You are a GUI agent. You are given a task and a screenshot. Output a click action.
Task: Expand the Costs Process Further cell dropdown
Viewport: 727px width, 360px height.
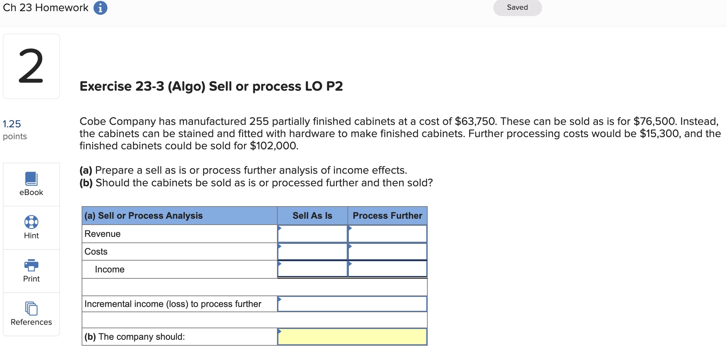(x=350, y=247)
